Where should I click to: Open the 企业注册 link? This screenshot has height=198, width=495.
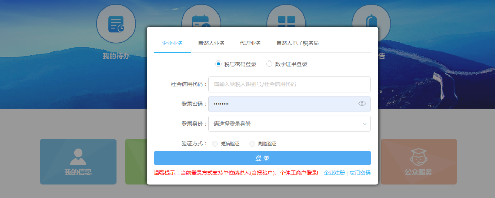pos(334,173)
